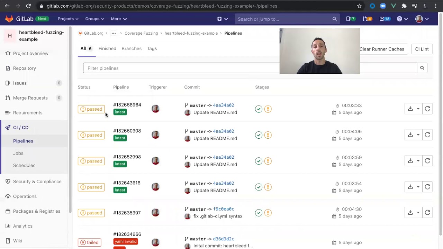Click passed stage icon for pipeline #182660308

259,135
